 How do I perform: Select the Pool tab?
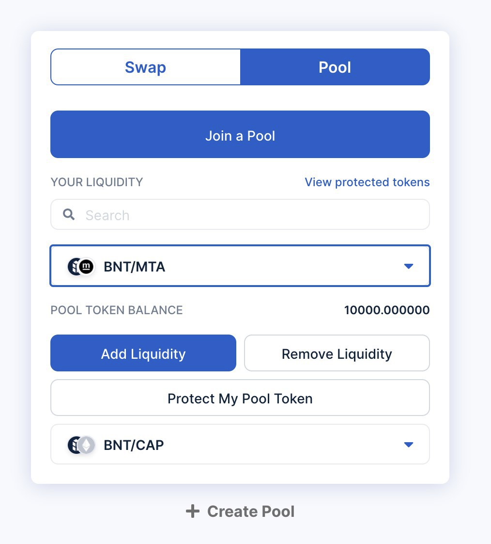click(335, 67)
